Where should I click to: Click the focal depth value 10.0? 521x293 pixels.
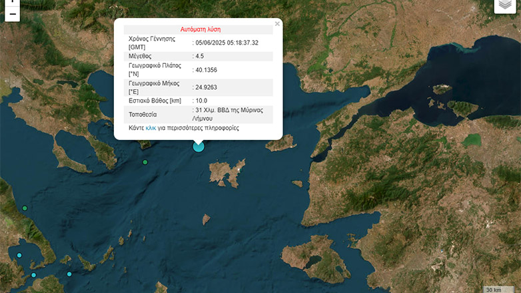tap(201, 101)
